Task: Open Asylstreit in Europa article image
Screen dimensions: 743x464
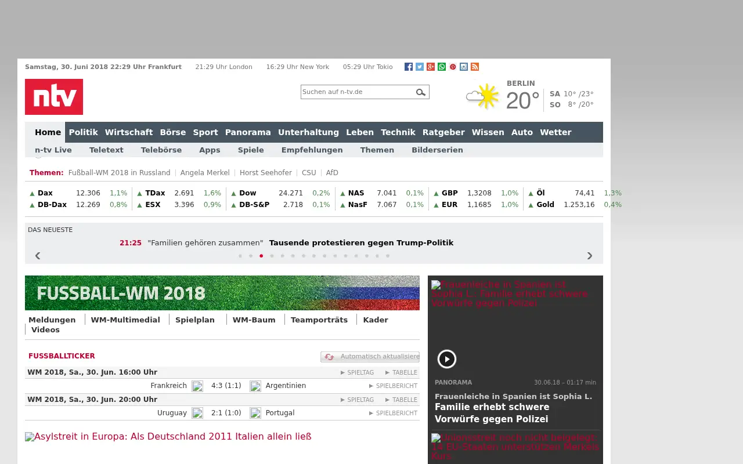Action: pyautogui.click(x=168, y=437)
